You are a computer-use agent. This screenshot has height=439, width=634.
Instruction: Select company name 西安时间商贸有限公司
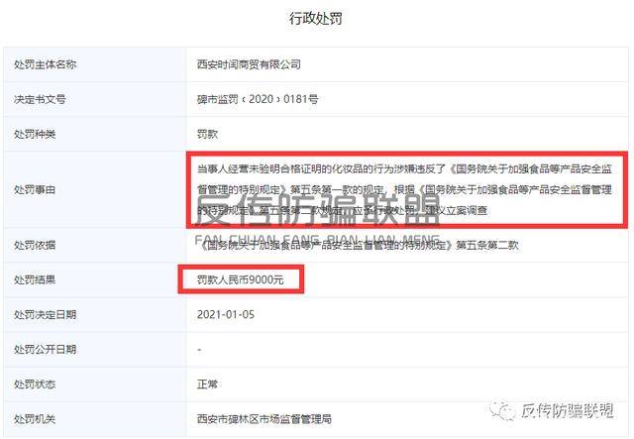249,64
